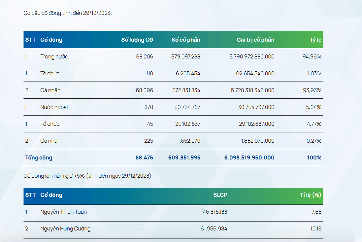362x242 pixels.
Task: Click the 'Số cổ phần' column header
Action: (186, 40)
